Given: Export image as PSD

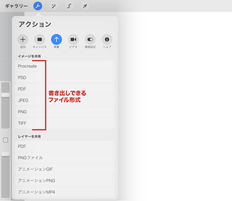Looking at the screenshot, I should point(65,78).
